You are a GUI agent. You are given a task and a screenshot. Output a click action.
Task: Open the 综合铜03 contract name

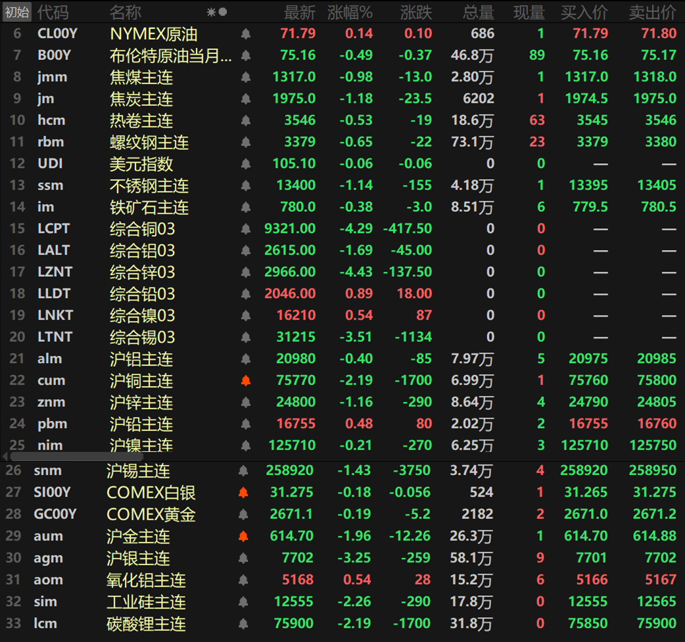[x=142, y=229]
